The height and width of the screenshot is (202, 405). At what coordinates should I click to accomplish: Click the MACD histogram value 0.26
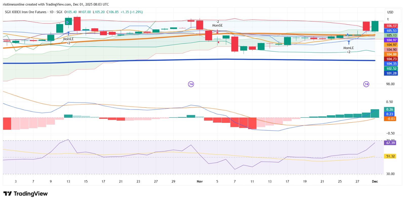tap(390, 109)
